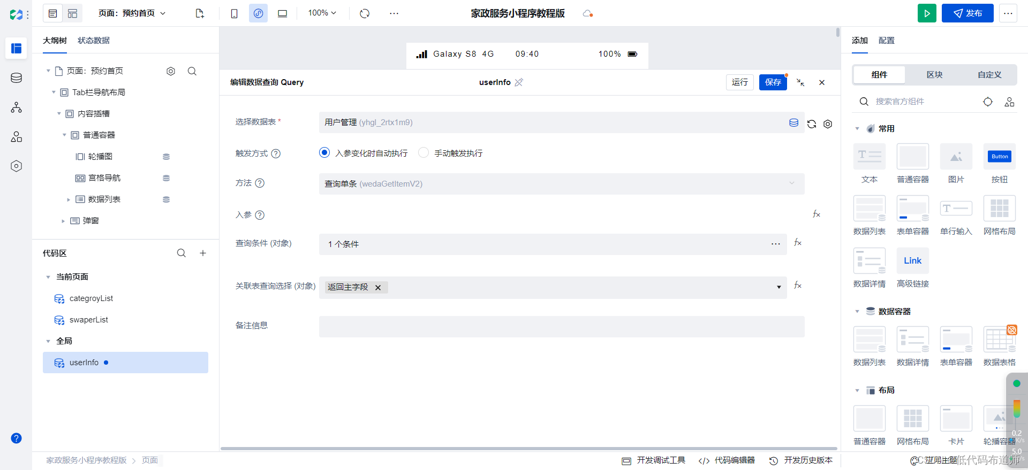The image size is (1028, 470).
Task: Collapse the Tab栏导航布局 tree node
Action: point(54,92)
